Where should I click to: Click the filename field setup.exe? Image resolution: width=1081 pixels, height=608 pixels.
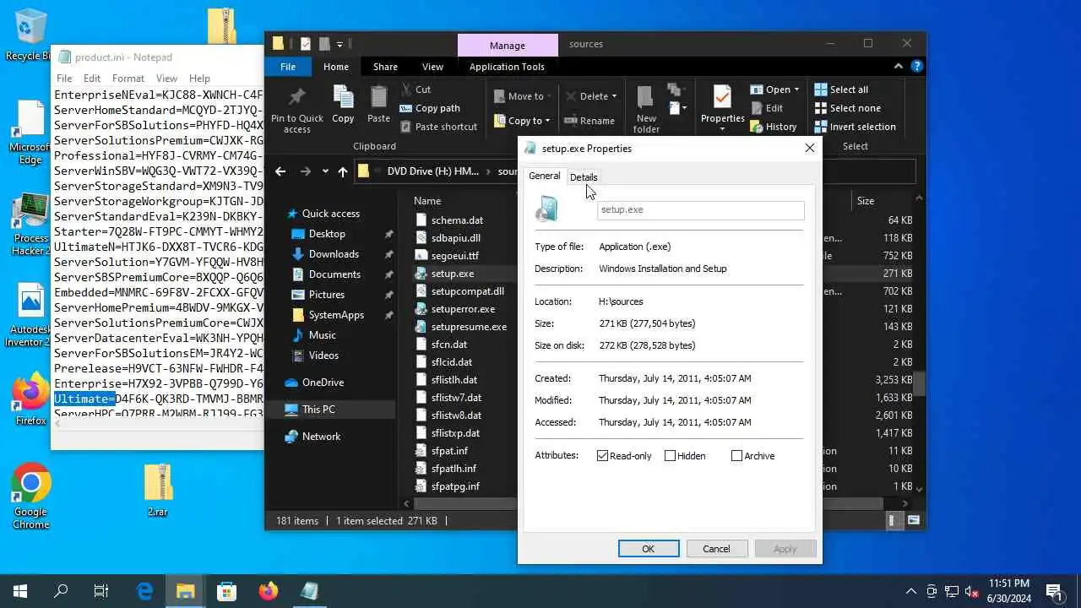pos(700,209)
